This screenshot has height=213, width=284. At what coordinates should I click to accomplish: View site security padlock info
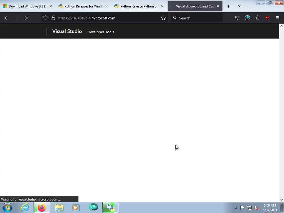click(53, 18)
